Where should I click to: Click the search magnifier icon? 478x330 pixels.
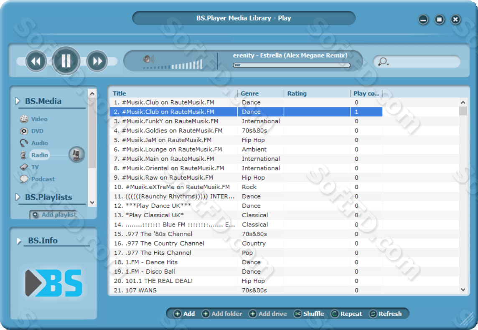(x=383, y=62)
